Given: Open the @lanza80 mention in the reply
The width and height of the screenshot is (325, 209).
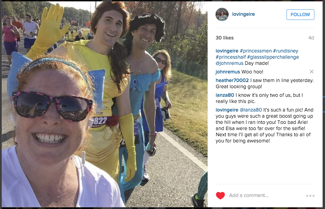Looking at the screenshot, I should (x=251, y=110).
